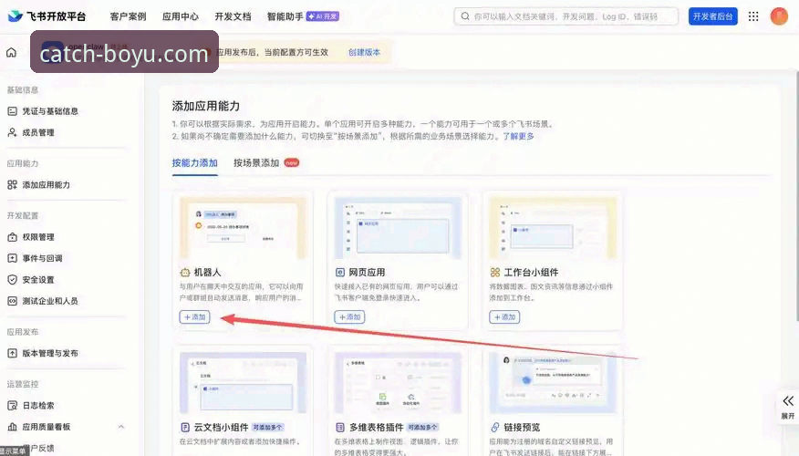
Task: Click the 工作台小组件 icon
Action: (494, 273)
